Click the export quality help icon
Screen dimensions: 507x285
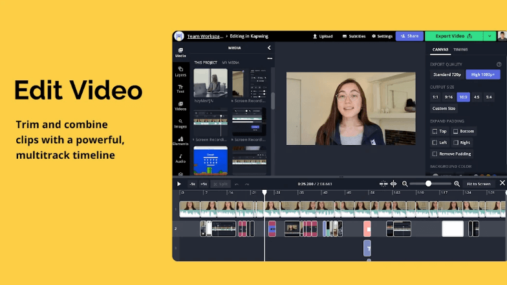tap(499, 64)
